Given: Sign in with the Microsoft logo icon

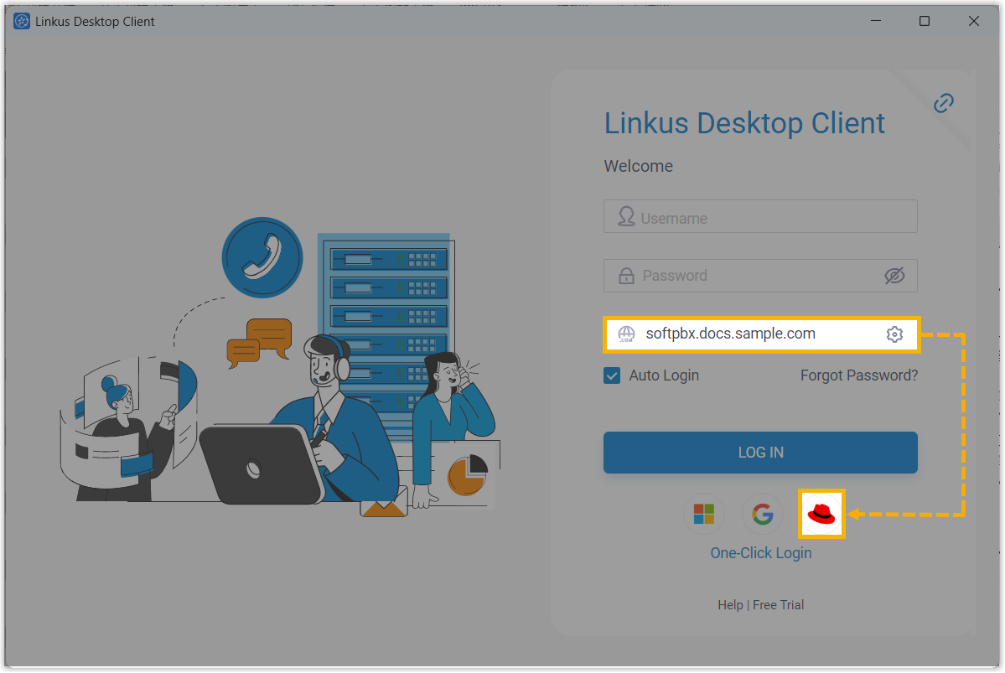Looking at the screenshot, I should point(703,515).
